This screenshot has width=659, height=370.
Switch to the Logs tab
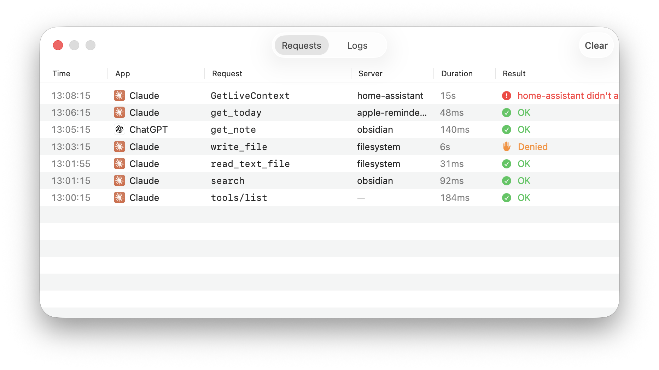point(357,46)
